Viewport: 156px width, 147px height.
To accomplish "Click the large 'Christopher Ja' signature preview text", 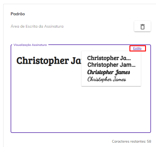I will [49, 61].
